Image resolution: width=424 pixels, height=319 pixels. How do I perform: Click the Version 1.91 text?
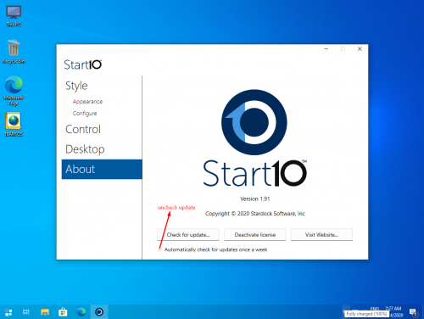(255, 199)
